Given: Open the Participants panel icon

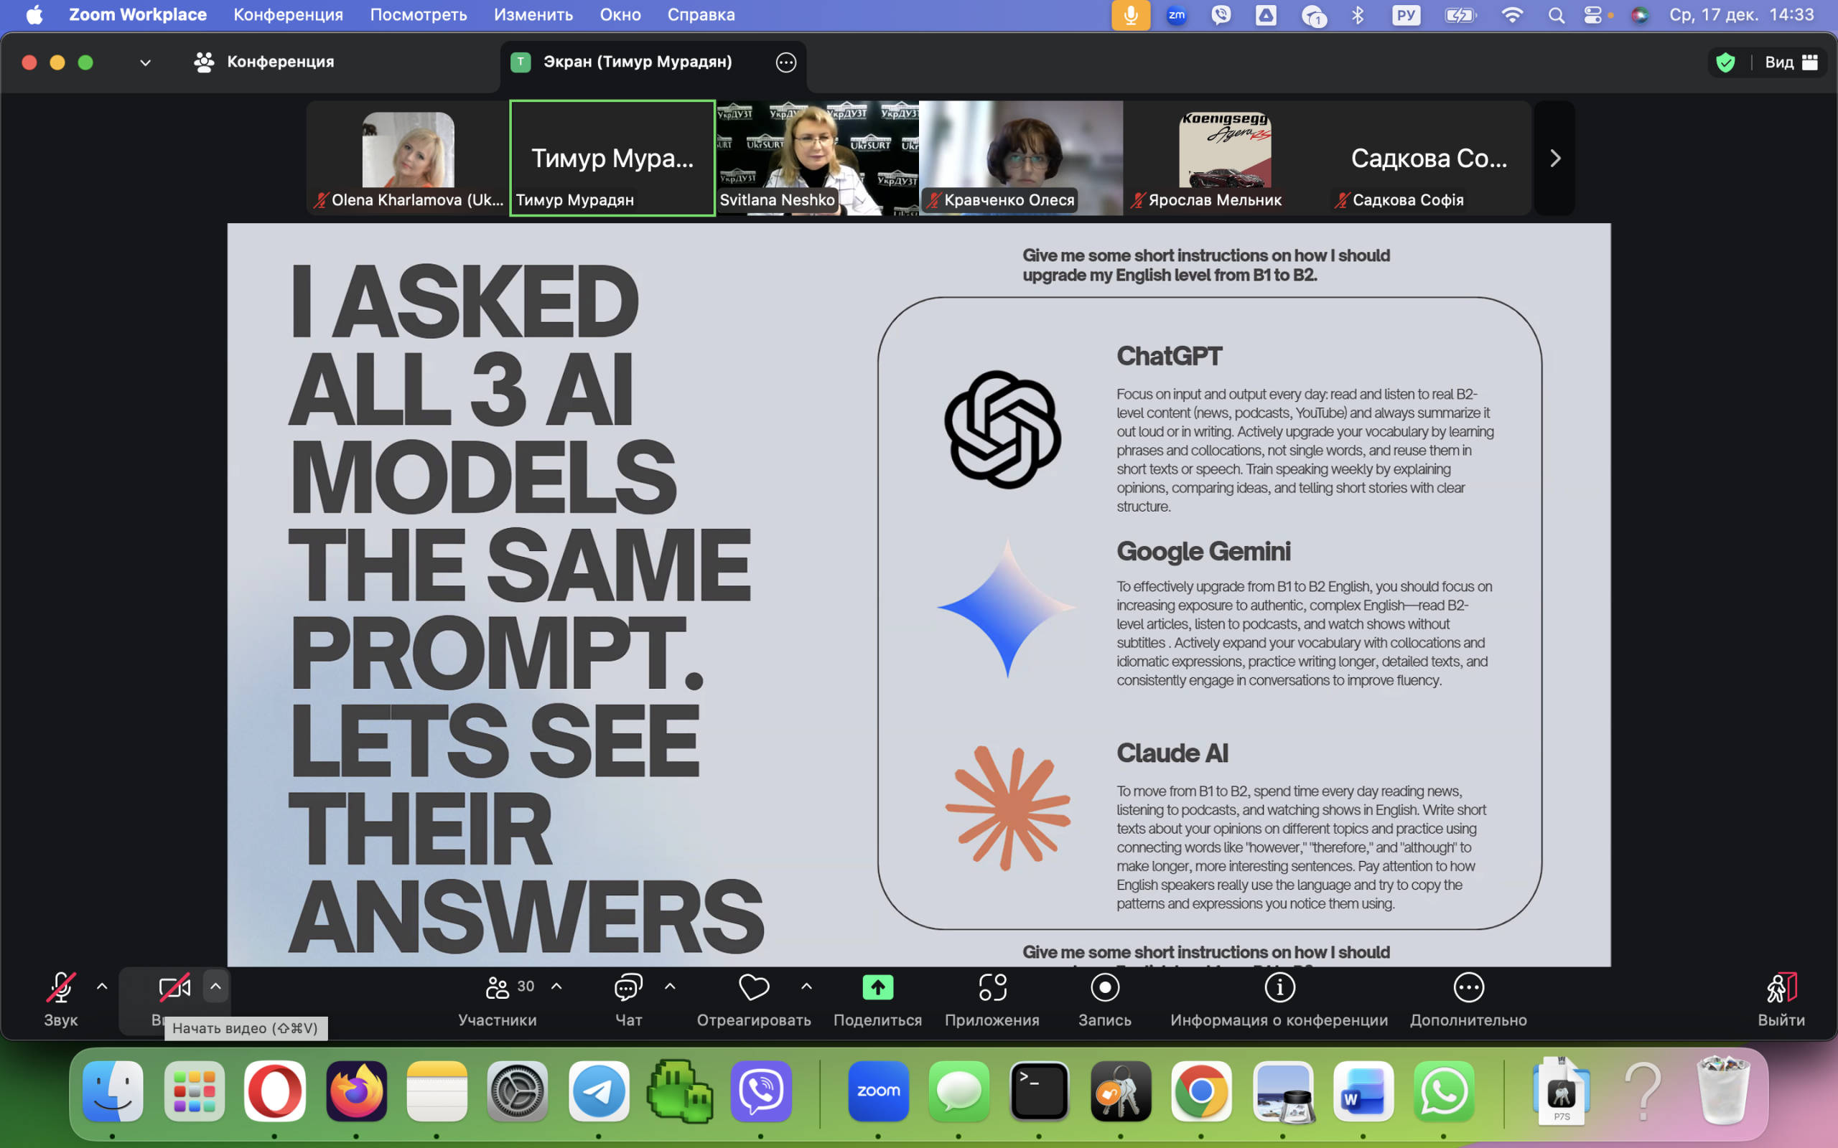Looking at the screenshot, I should (498, 987).
